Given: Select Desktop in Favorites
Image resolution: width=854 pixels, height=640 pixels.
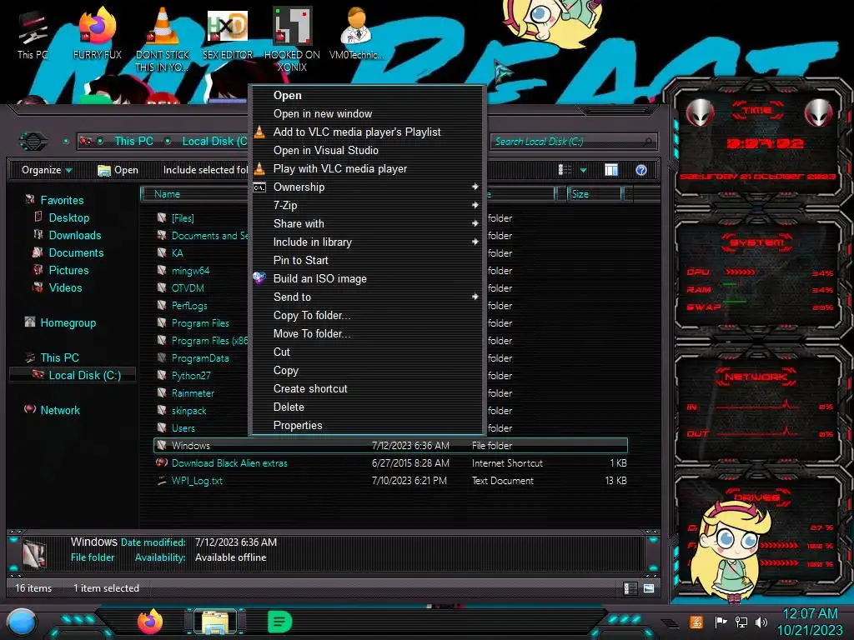Looking at the screenshot, I should [68, 217].
